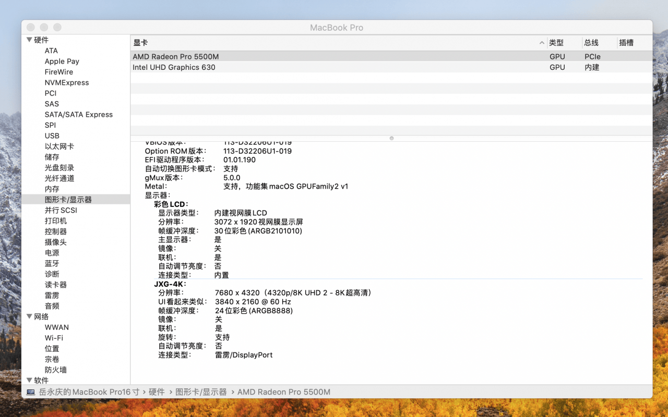Show 雷雳 information

(x=52, y=295)
